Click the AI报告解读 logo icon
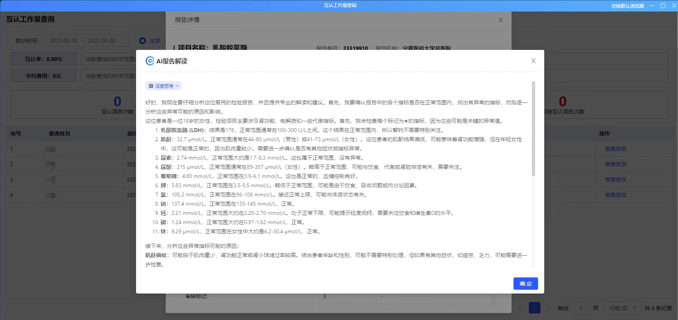Viewport: 678px width, 320px height. tap(150, 61)
